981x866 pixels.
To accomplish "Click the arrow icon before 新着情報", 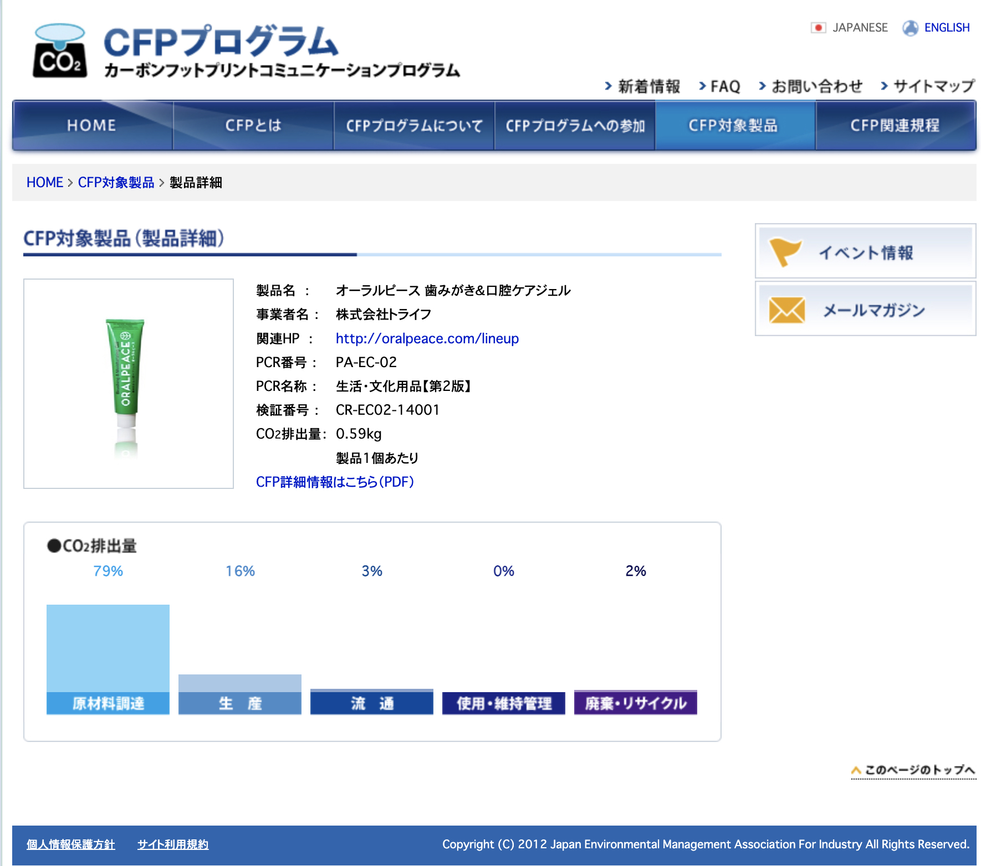I will point(608,86).
